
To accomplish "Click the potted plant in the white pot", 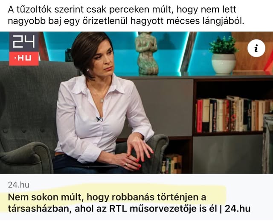I will 224,55.
